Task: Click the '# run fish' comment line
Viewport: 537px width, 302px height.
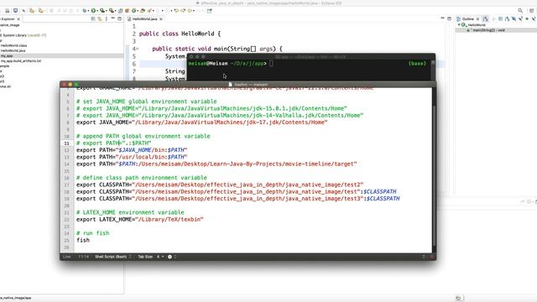Action: coord(93,233)
